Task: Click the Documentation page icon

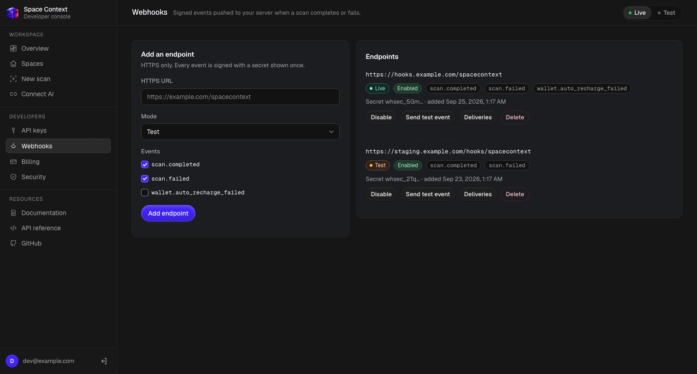Action: [x=13, y=213]
